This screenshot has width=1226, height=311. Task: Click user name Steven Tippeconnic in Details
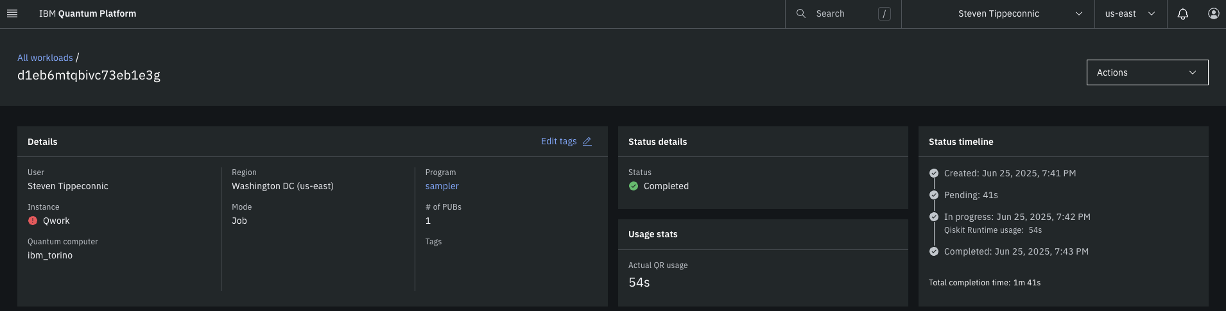pyautogui.click(x=67, y=186)
